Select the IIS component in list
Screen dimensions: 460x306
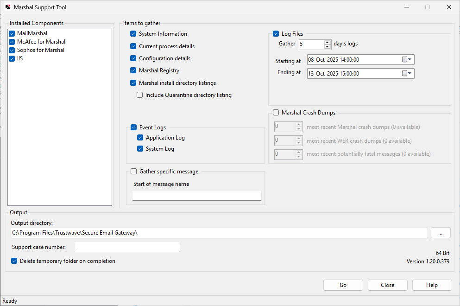pyautogui.click(x=20, y=58)
